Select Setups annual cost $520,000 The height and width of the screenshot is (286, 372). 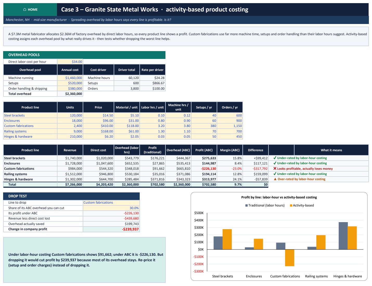[70, 83]
